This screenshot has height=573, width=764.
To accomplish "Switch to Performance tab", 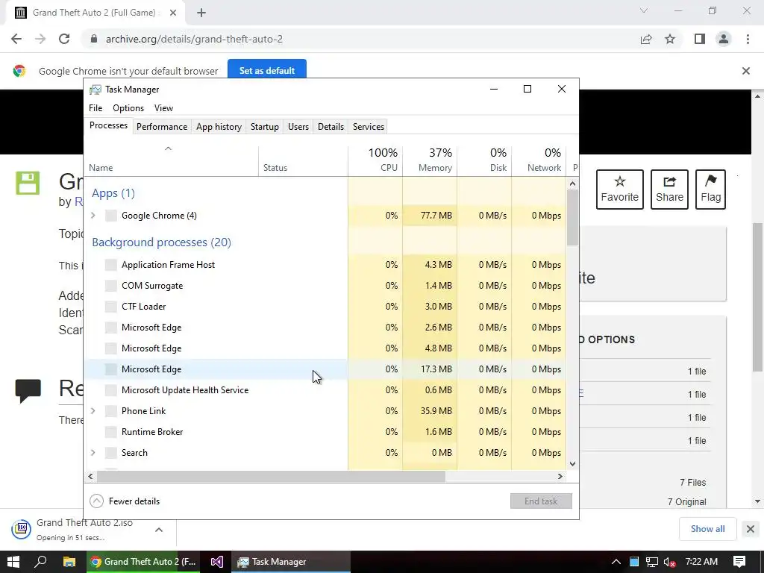I will pos(162,127).
